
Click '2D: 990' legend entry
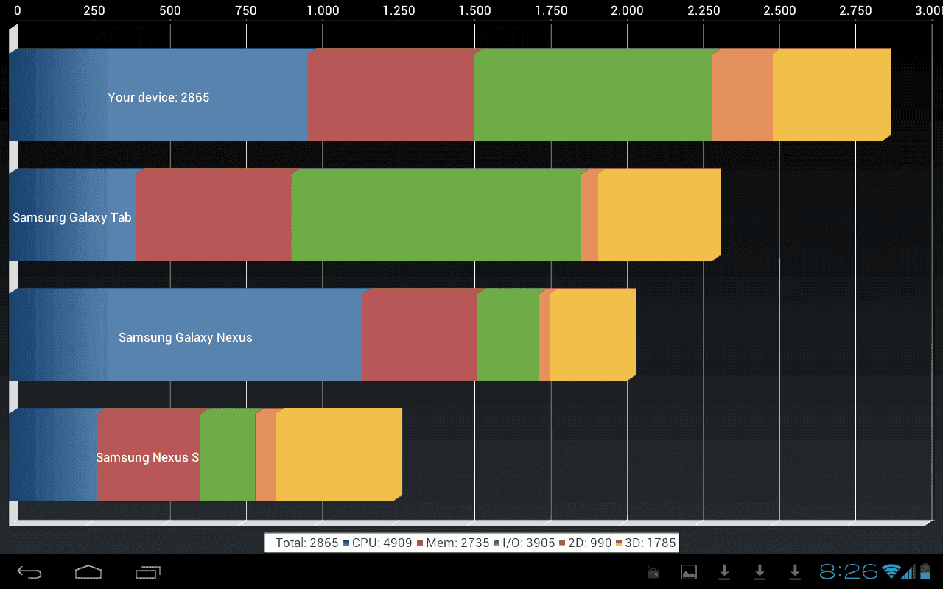click(x=590, y=543)
